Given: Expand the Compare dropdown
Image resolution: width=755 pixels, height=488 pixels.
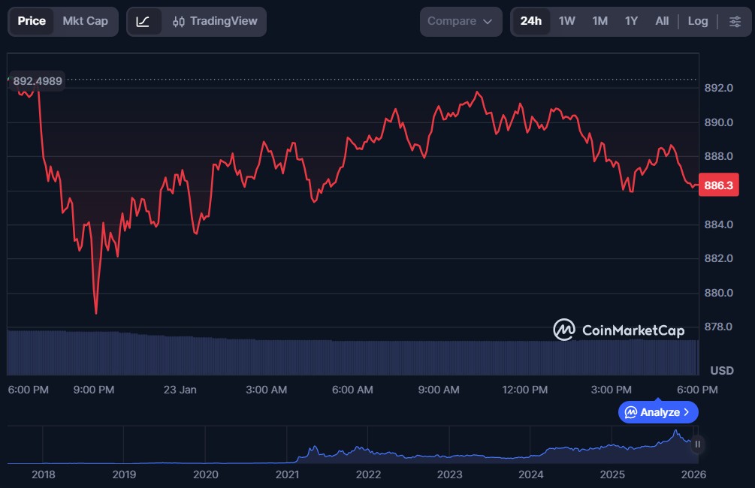Looking at the screenshot, I should (461, 21).
